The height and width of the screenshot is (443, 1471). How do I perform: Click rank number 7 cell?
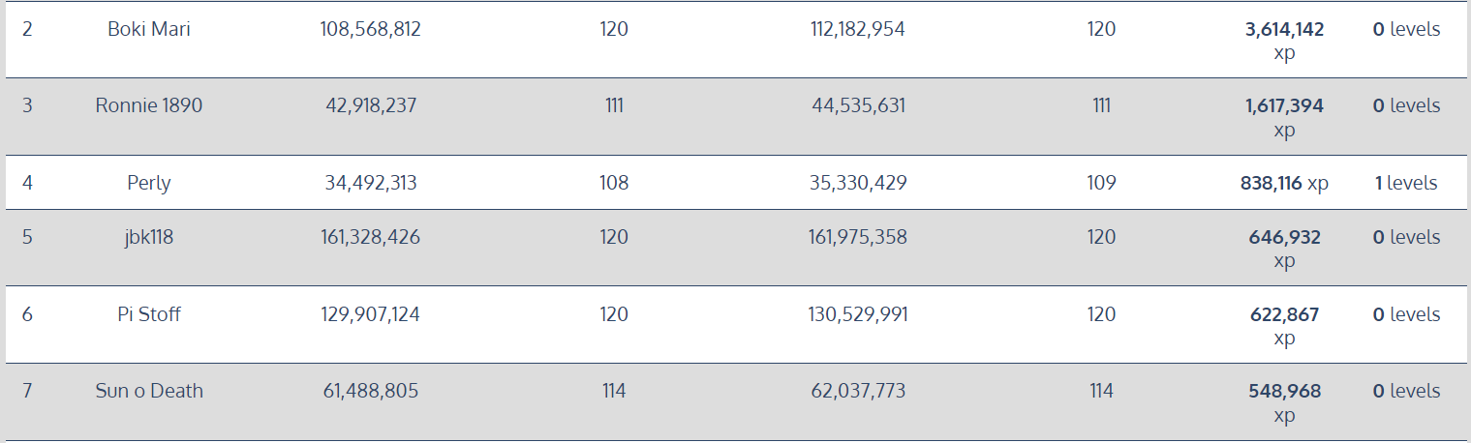[27, 391]
